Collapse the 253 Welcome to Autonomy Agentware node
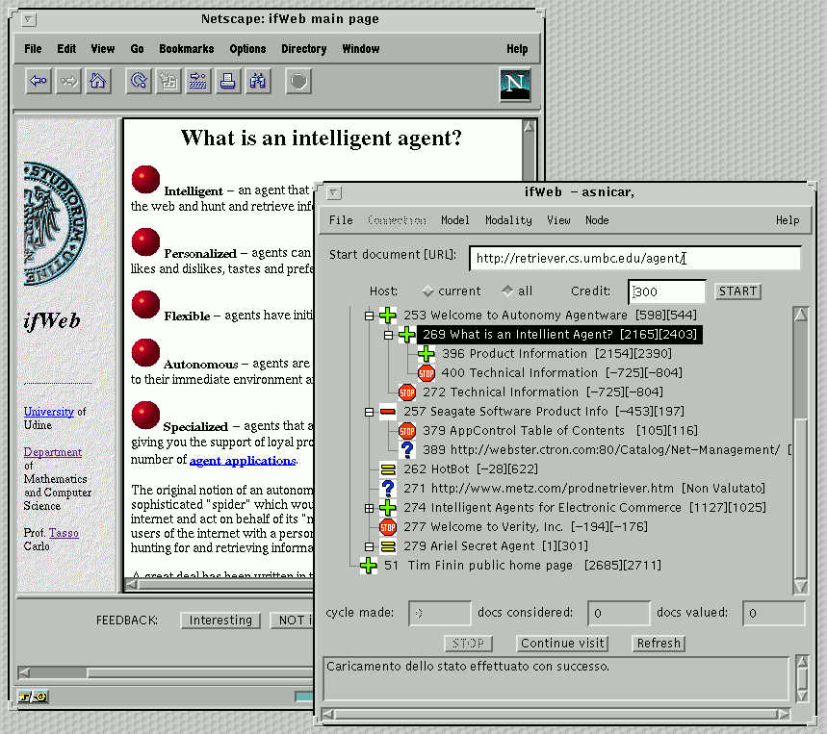Image resolution: width=827 pixels, height=734 pixels. tap(369, 316)
